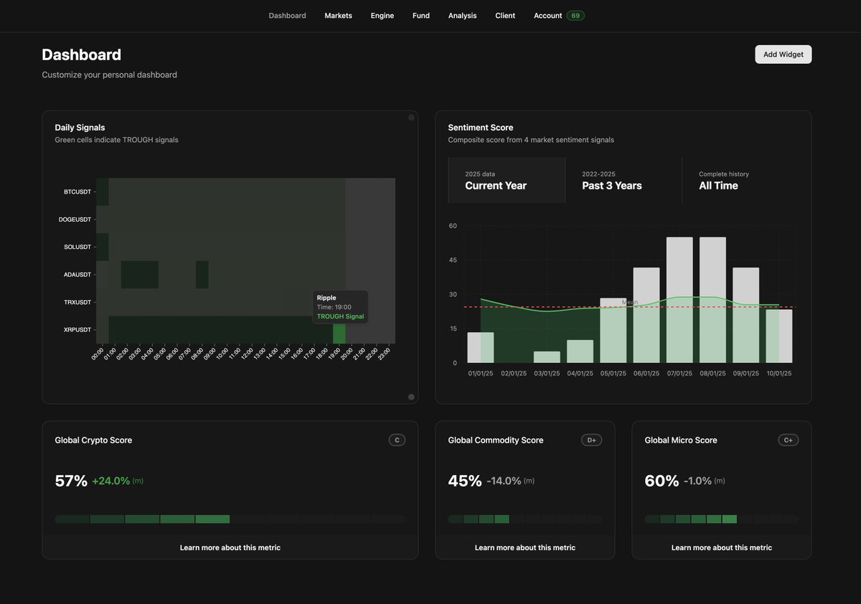Click the Add Widget button

pos(783,54)
